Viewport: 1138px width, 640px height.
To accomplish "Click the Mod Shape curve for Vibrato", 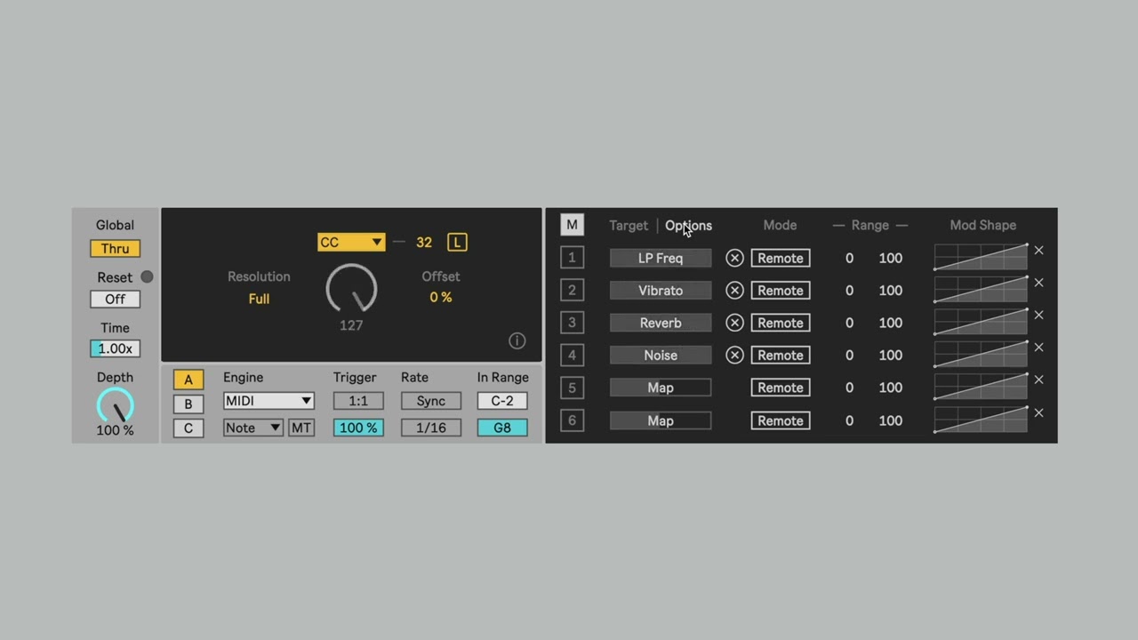I will [x=981, y=289].
